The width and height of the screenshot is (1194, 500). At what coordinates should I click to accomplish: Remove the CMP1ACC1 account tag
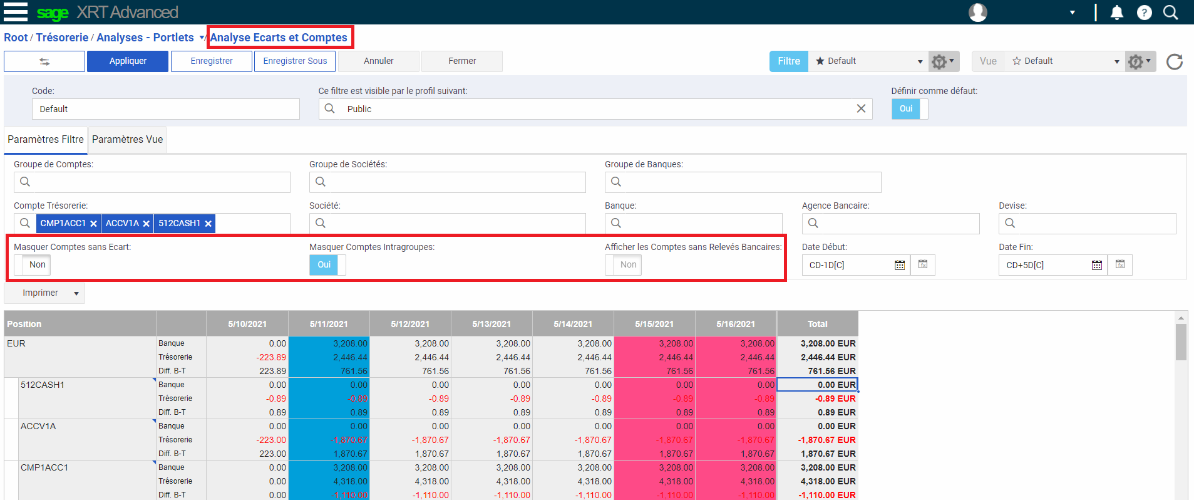pos(93,224)
